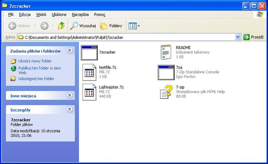
Task: Click the share folder task icon
Action: coord(13,79)
